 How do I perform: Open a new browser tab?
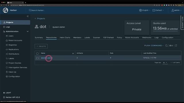26,3
